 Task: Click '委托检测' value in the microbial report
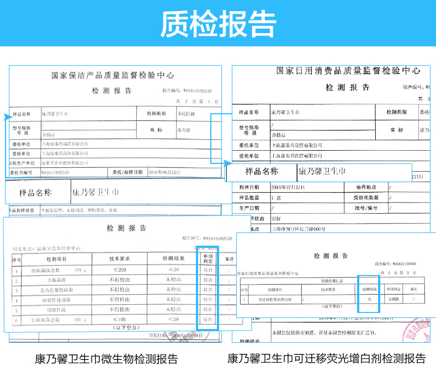click(187, 114)
